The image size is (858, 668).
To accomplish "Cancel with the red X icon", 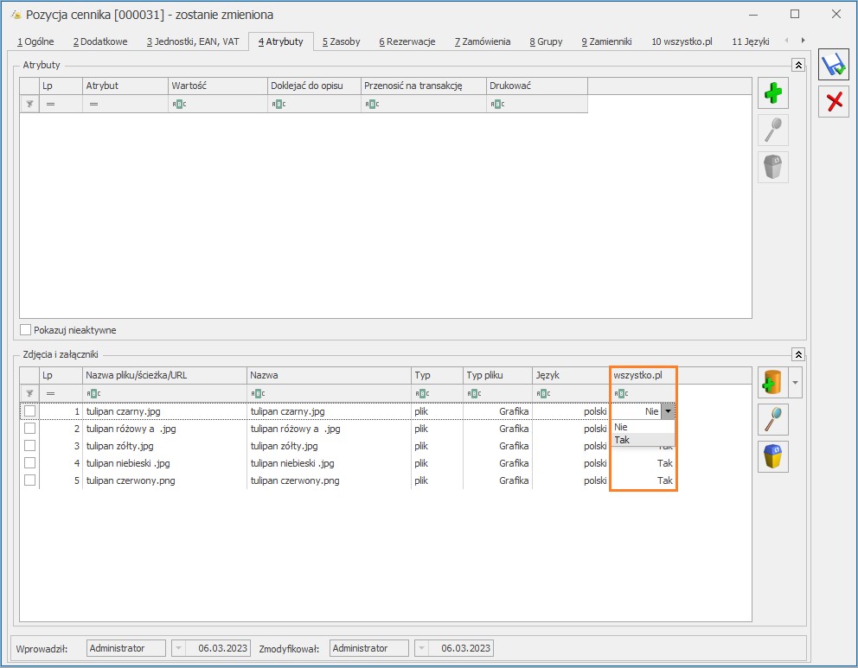I will (x=834, y=102).
